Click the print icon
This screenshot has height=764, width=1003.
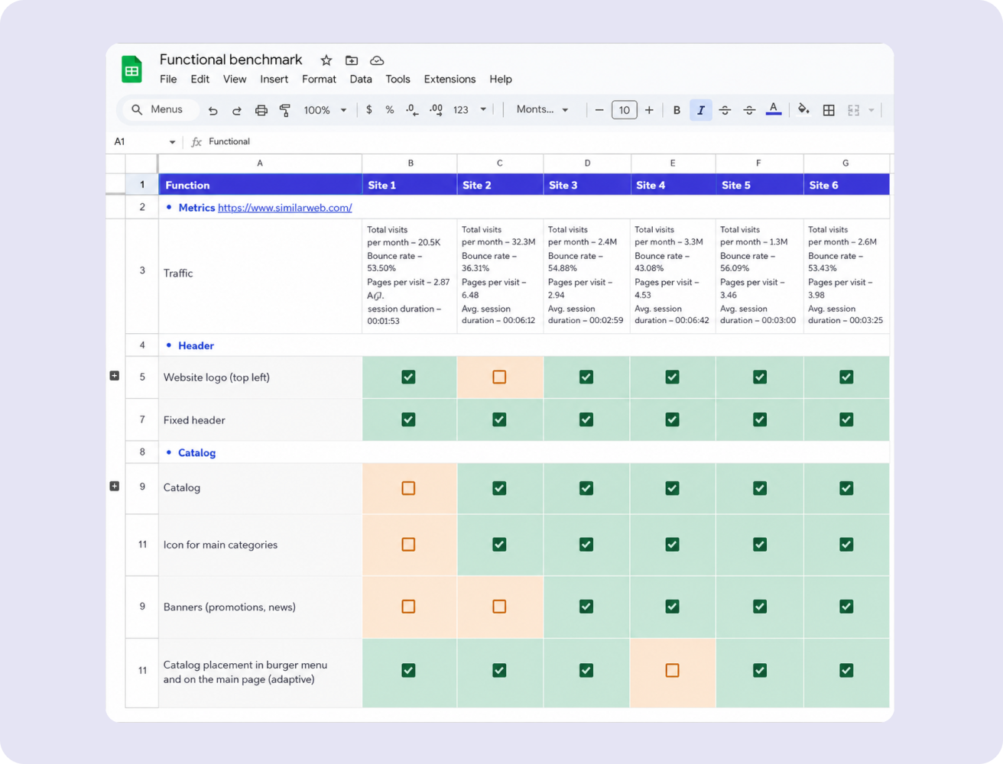[261, 111]
